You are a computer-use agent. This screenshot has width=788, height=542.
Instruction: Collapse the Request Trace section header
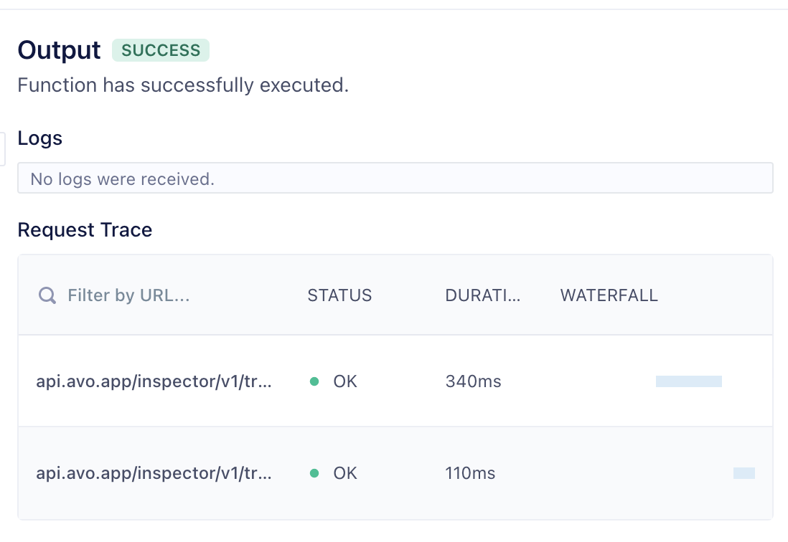click(x=85, y=229)
